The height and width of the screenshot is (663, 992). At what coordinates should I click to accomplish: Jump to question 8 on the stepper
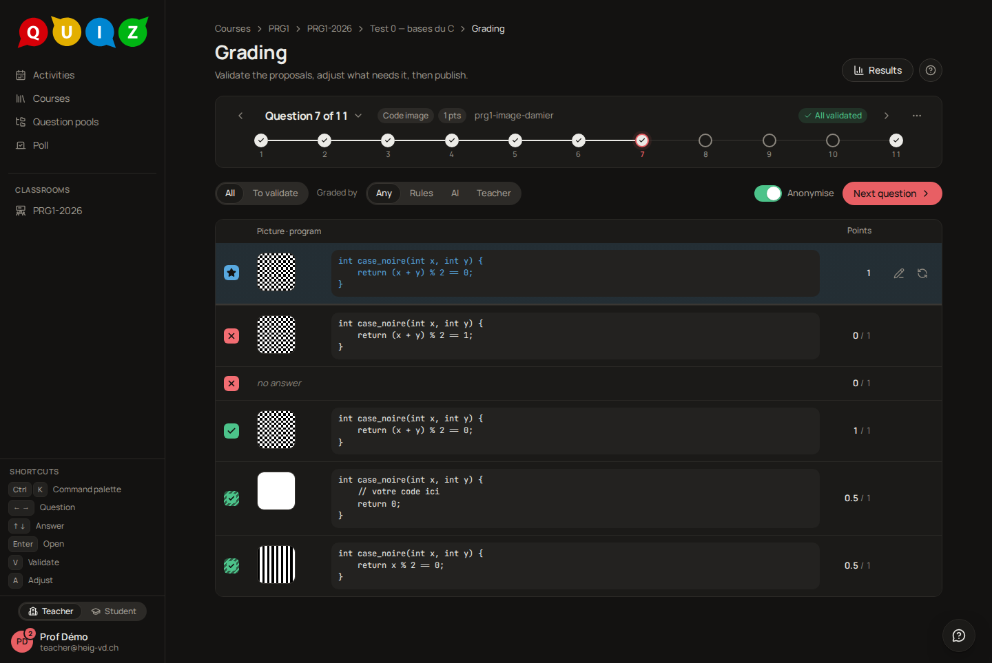tap(705, 140)
